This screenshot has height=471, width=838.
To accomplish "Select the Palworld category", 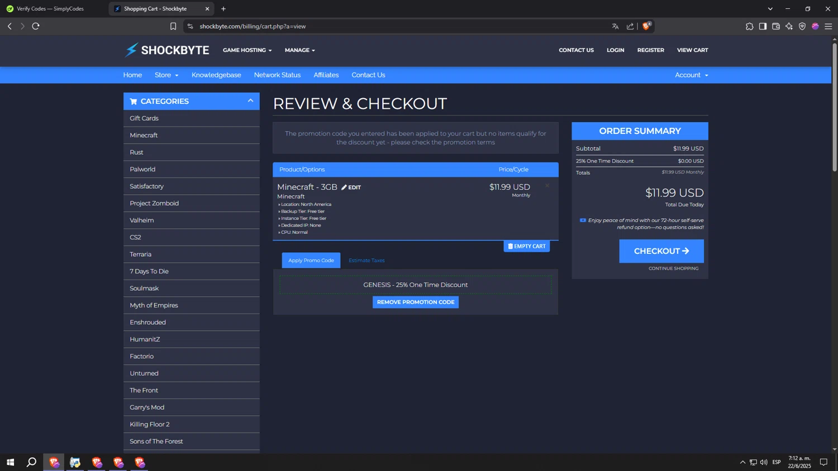I will tap(192, 169).
